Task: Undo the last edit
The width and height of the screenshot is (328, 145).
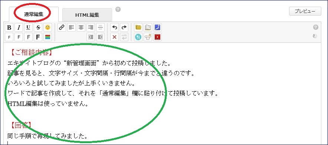Action: pos(114,28)
